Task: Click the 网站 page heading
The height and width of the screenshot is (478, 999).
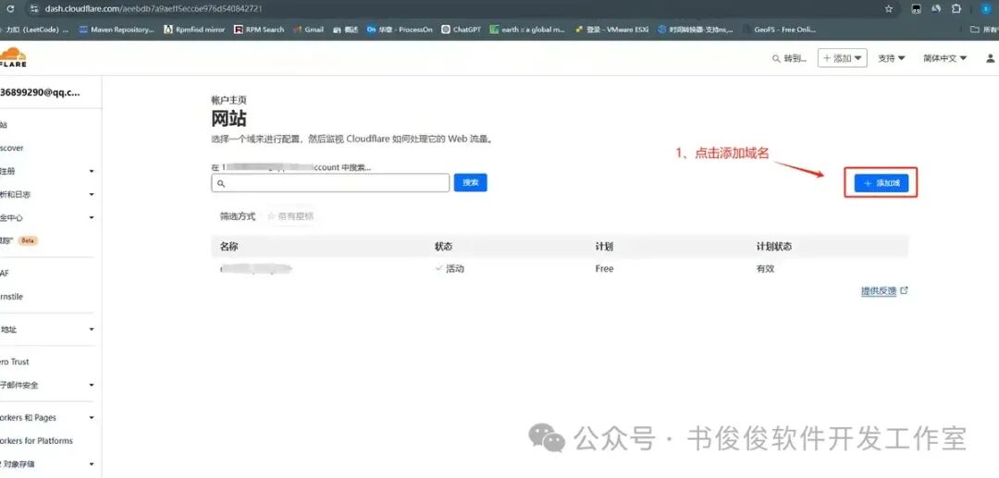Action: point(228,118)
